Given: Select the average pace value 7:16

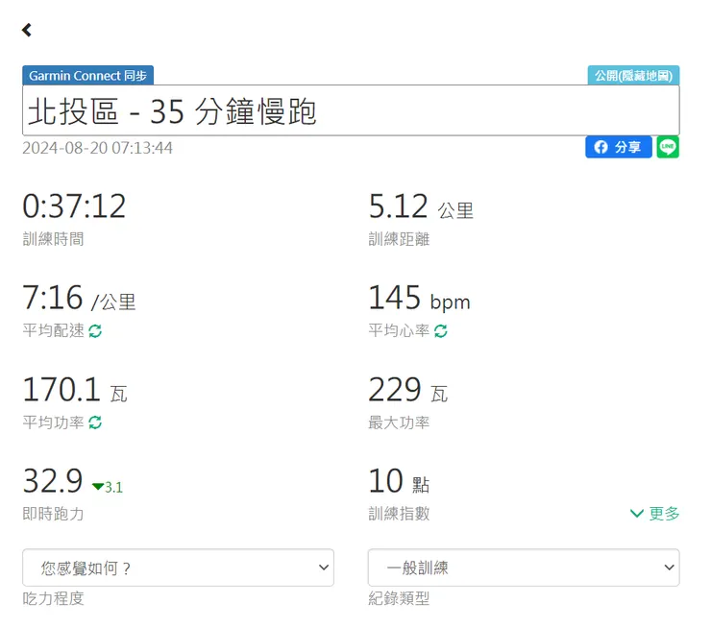Looking at the screenshot, I should pos(53,298).
